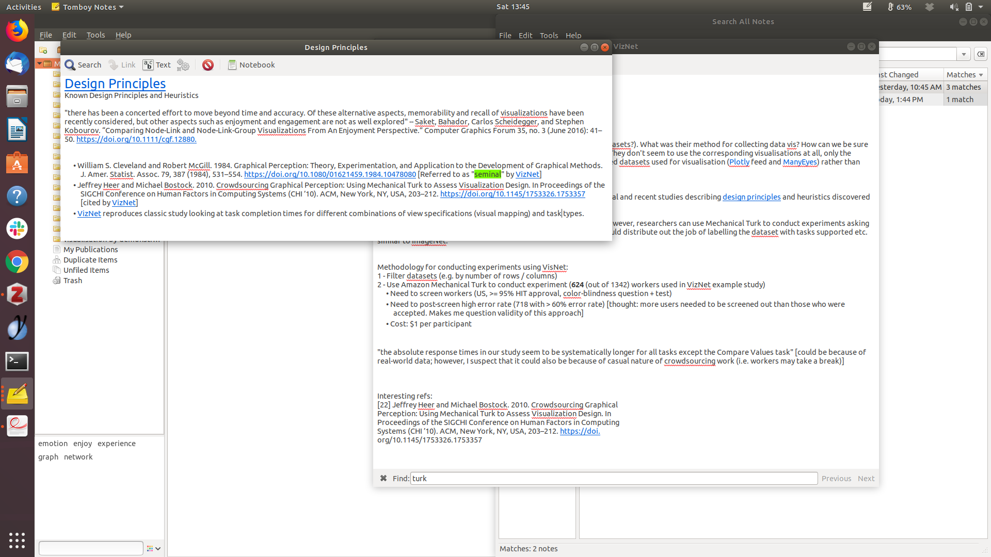991x557 pixels.
Task: Open the search field dropdown arrow
Action: point(963,54)
